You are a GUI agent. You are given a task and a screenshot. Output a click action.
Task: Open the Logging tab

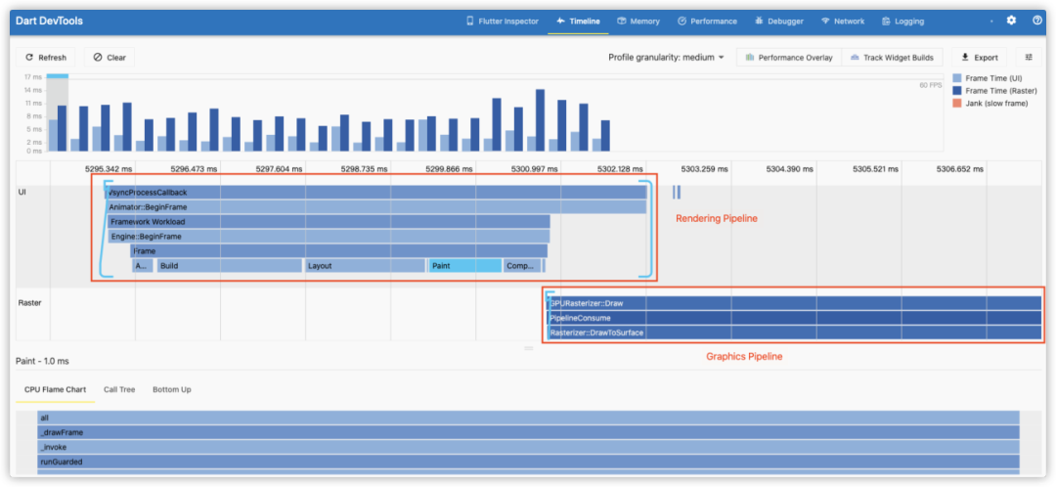point(902,21)
